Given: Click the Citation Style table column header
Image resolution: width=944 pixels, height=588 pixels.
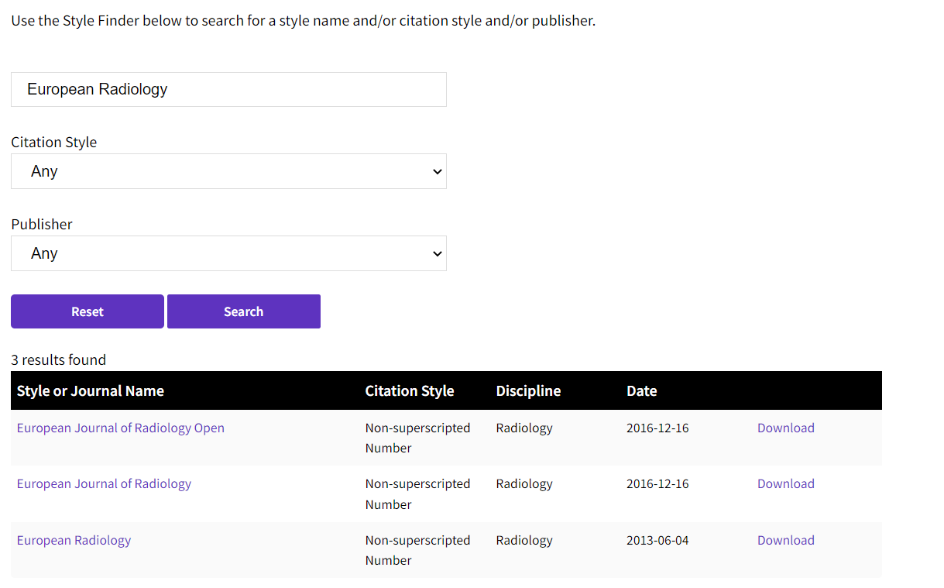Looking at the screenshot, I should tap(410, 390).
